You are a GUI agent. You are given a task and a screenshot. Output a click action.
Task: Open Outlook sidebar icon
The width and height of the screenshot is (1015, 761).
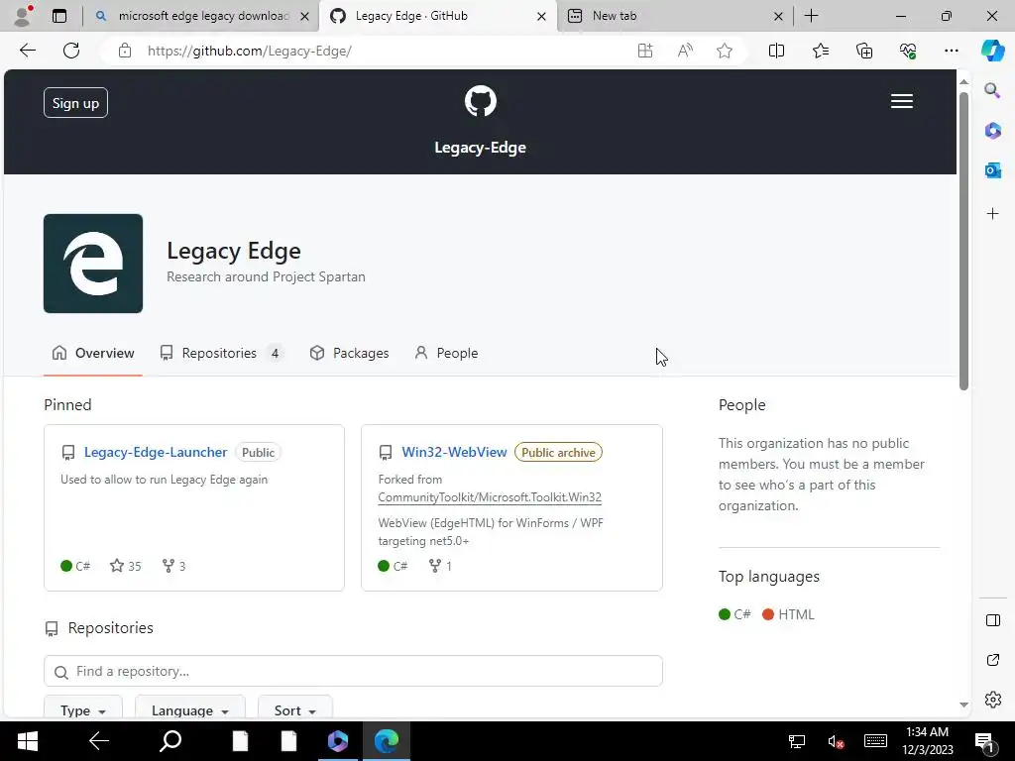click(x=992, y=170)
